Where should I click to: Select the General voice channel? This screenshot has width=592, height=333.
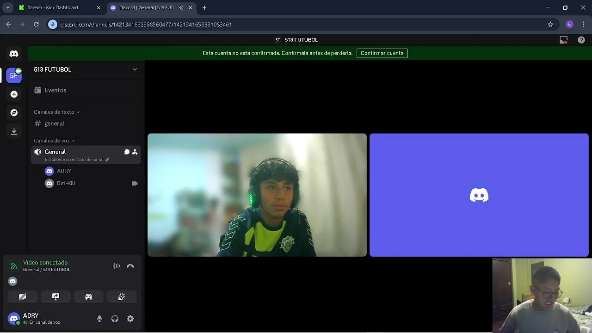pos(86,155)
